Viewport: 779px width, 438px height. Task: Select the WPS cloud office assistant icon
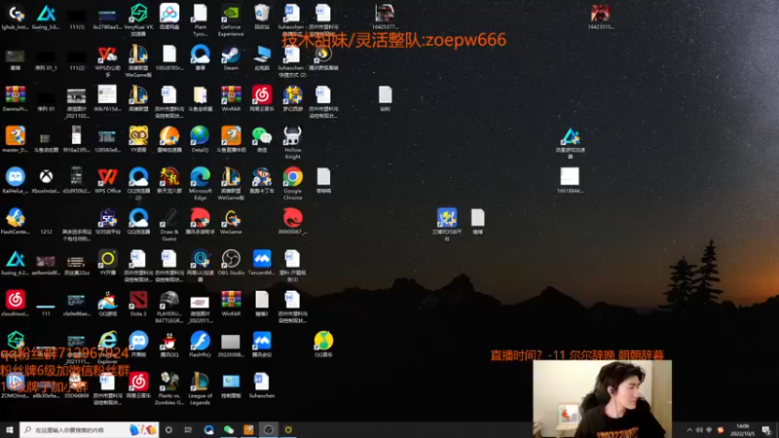(108, 61)
